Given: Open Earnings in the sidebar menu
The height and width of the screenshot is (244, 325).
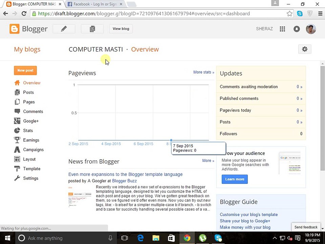Looking at the screenshot, I should (x=31, y=140).
